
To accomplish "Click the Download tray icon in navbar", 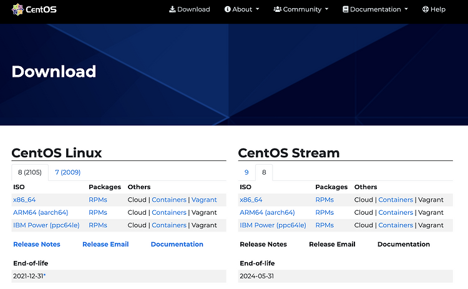I will coord(172,9).
